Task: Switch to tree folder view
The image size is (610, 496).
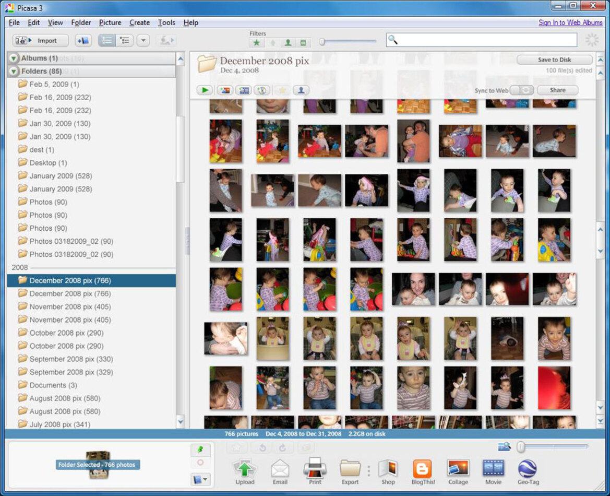Action: [125, 41]
